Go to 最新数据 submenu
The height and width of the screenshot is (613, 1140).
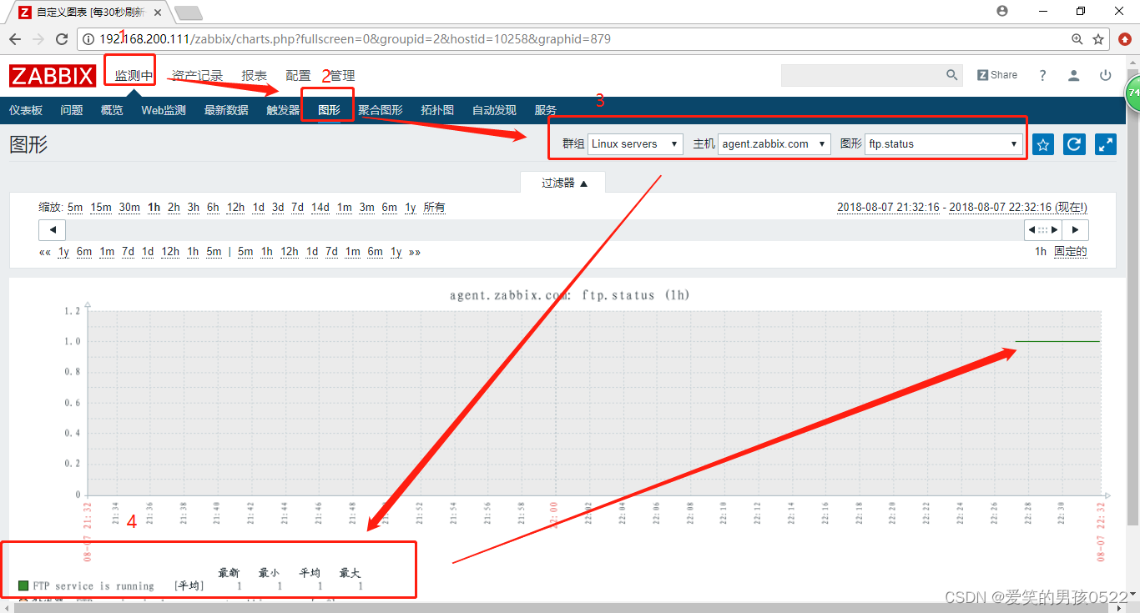pos(226,110)
